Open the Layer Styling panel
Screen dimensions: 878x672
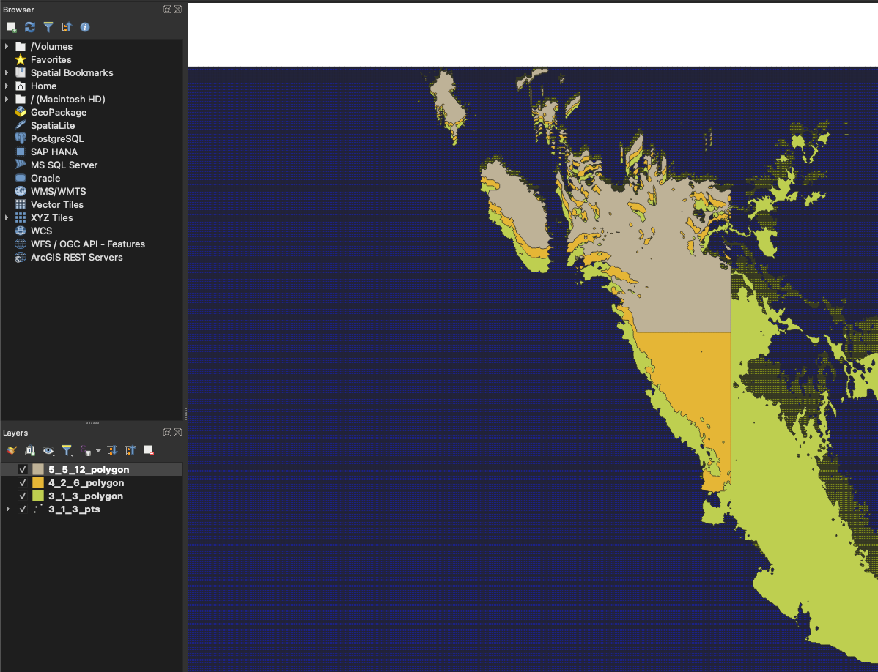[10, 450]
